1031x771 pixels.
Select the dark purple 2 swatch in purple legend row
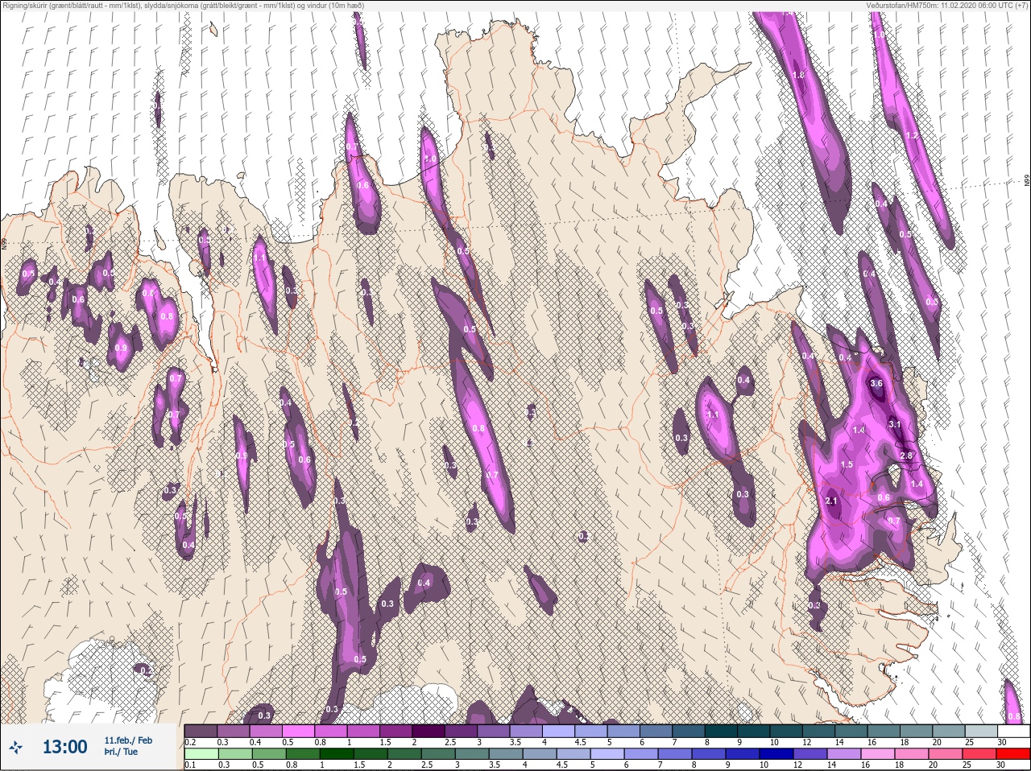click(x=429, y=731)
